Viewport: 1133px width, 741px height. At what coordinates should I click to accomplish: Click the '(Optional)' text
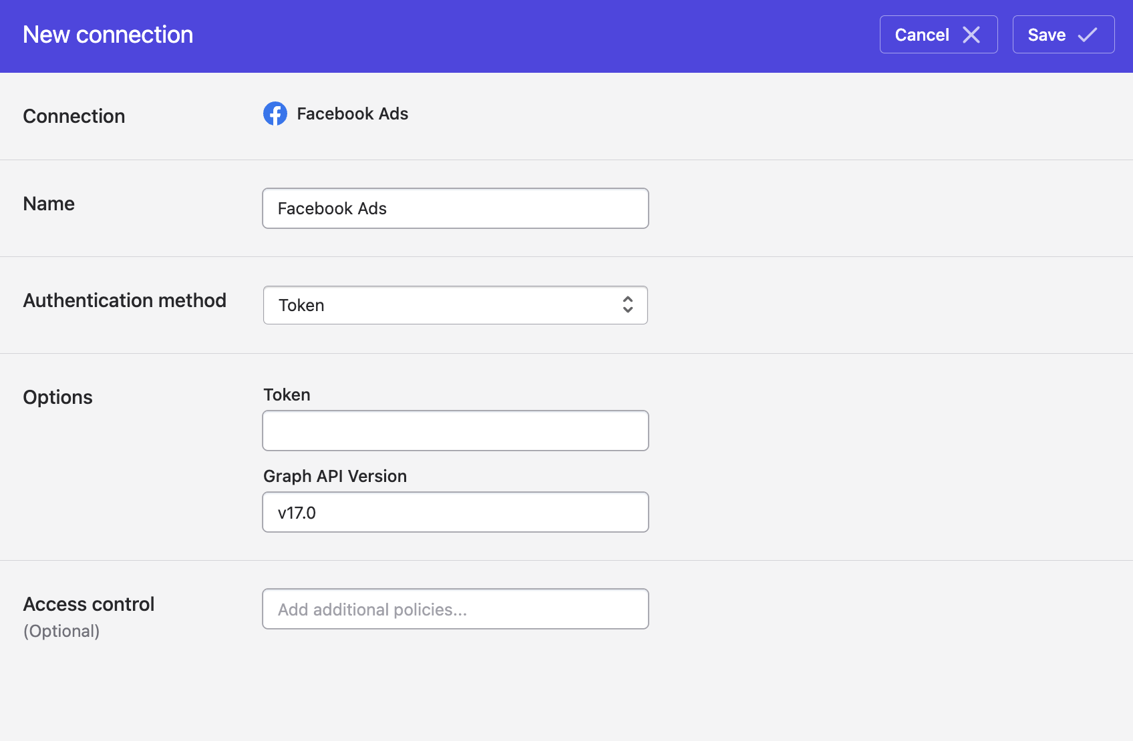pos(61,631)
